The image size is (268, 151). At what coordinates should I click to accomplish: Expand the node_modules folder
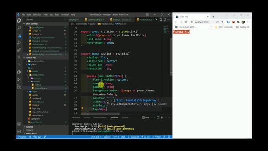tap(38, 61)
